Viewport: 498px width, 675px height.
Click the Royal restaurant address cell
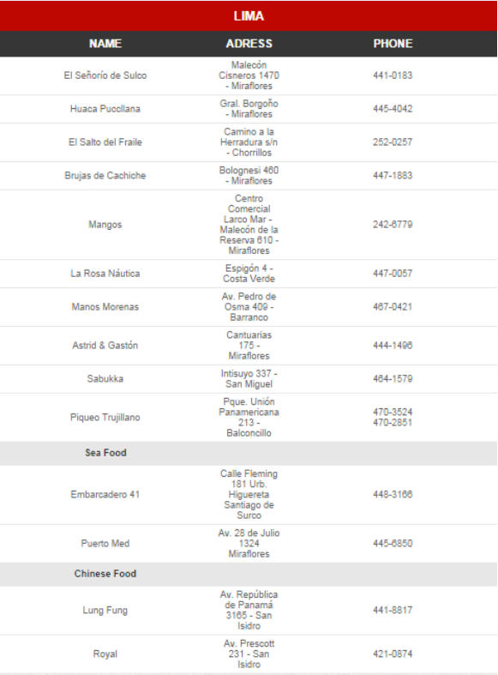(x=249, y=654)
